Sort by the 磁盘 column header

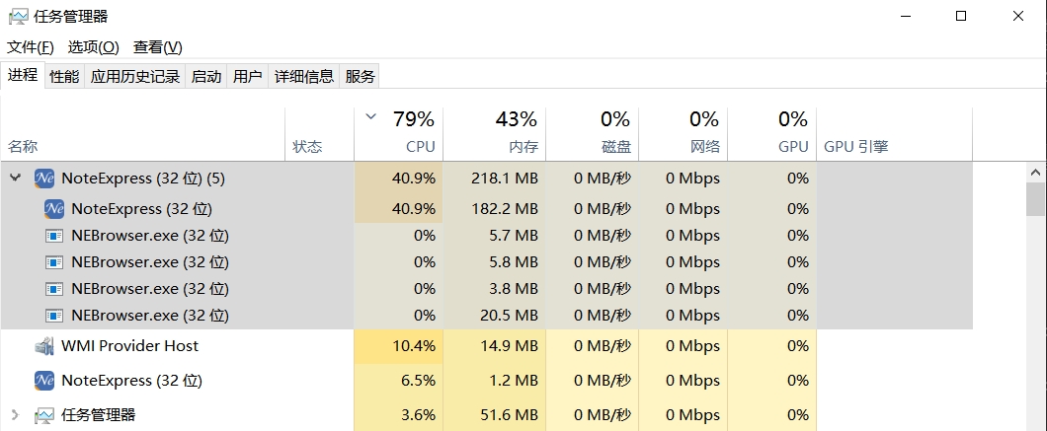(593, 134)
